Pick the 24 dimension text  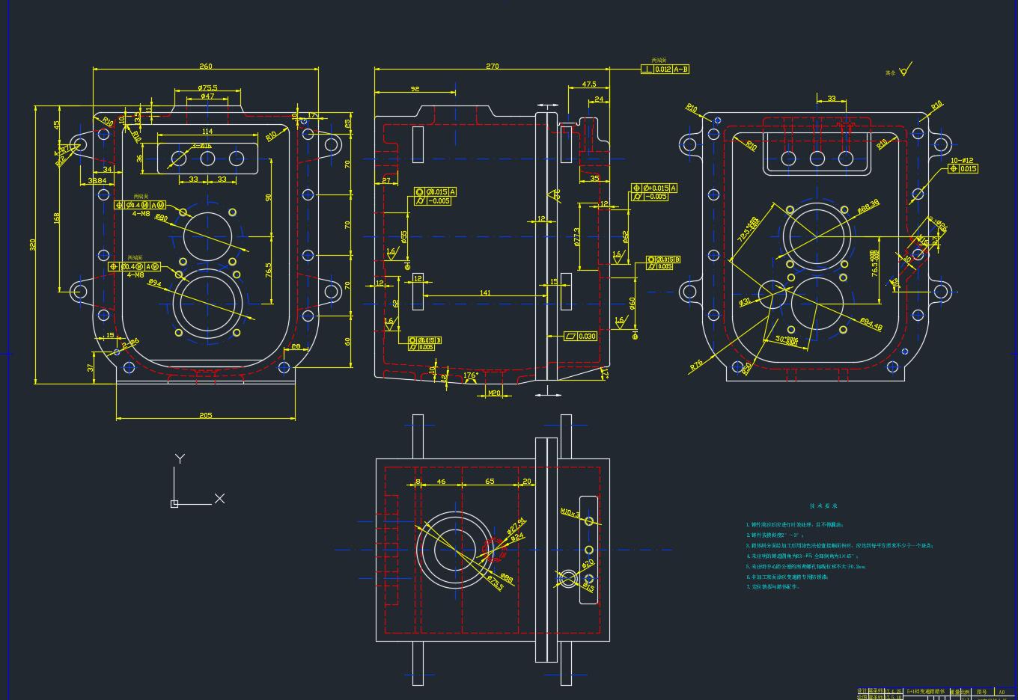coord(599,99)
